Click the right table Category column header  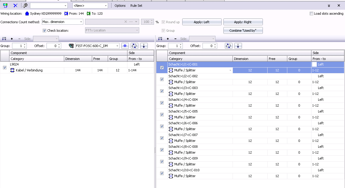pyautogui.click(x=200, y=59)
